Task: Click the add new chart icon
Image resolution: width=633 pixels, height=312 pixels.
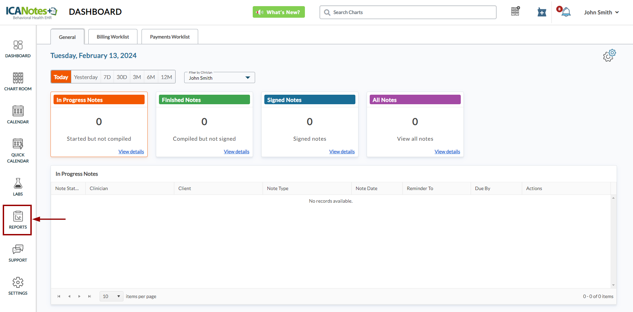Action: 542,12
